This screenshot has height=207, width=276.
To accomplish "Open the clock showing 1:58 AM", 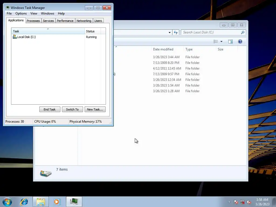I will click(262, 202).
